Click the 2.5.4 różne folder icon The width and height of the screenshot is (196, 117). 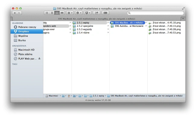click(x=74, y=33)
